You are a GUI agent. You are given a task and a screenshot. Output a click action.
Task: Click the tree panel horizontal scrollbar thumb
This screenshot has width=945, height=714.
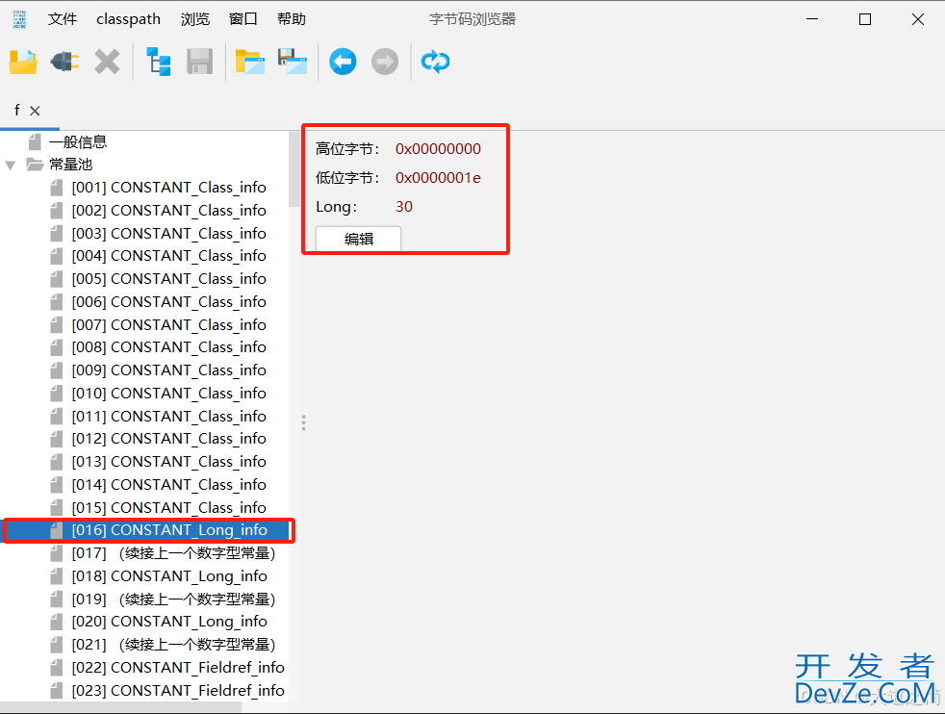click(x=120, y=707)
